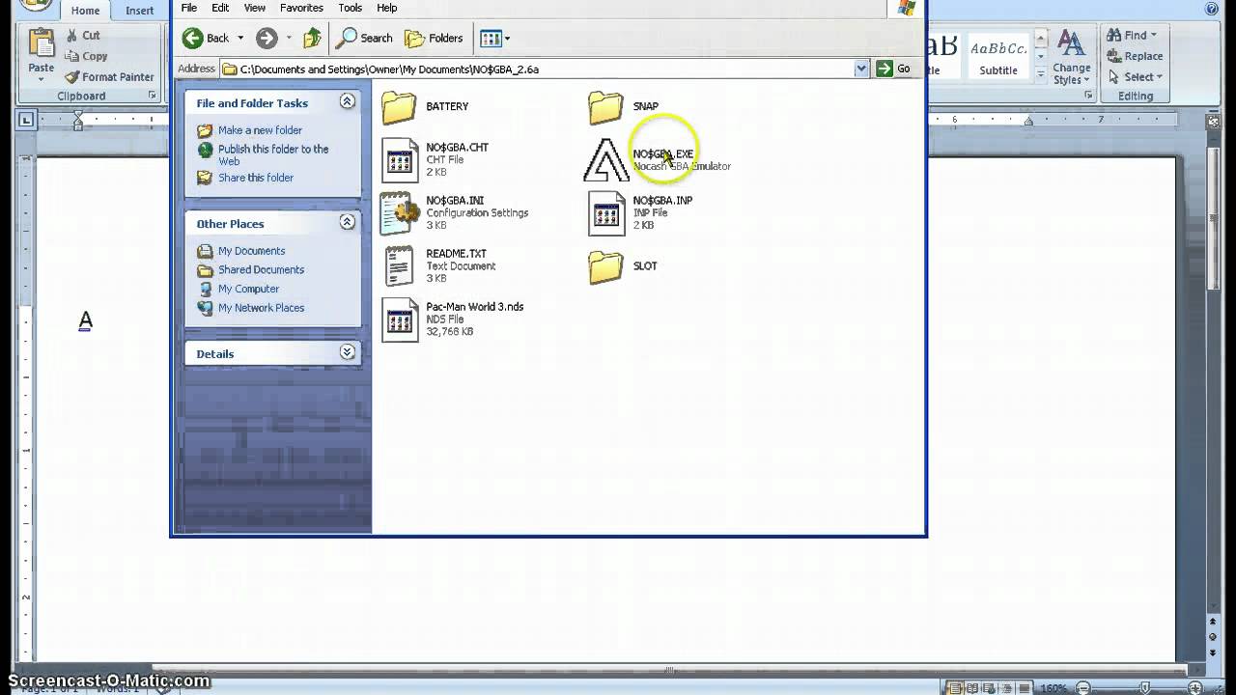Switch to Word Home tab
Screen dimensions: 1236x695
point(85,11)
